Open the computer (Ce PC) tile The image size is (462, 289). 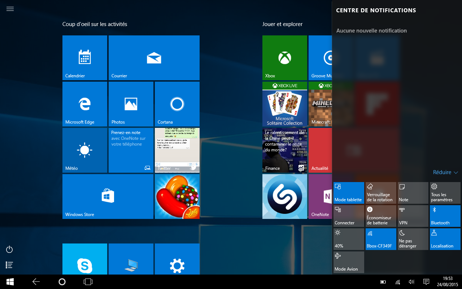click(131, 259)
